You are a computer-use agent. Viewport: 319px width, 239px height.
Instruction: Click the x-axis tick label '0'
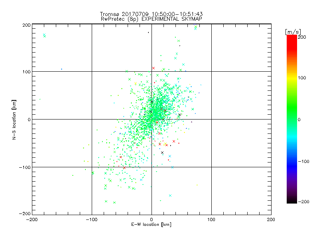[x=152, y=219]
